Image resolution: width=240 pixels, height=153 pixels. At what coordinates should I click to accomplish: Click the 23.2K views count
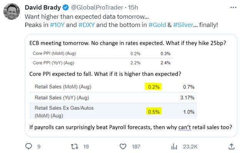[x=190, y=146]
